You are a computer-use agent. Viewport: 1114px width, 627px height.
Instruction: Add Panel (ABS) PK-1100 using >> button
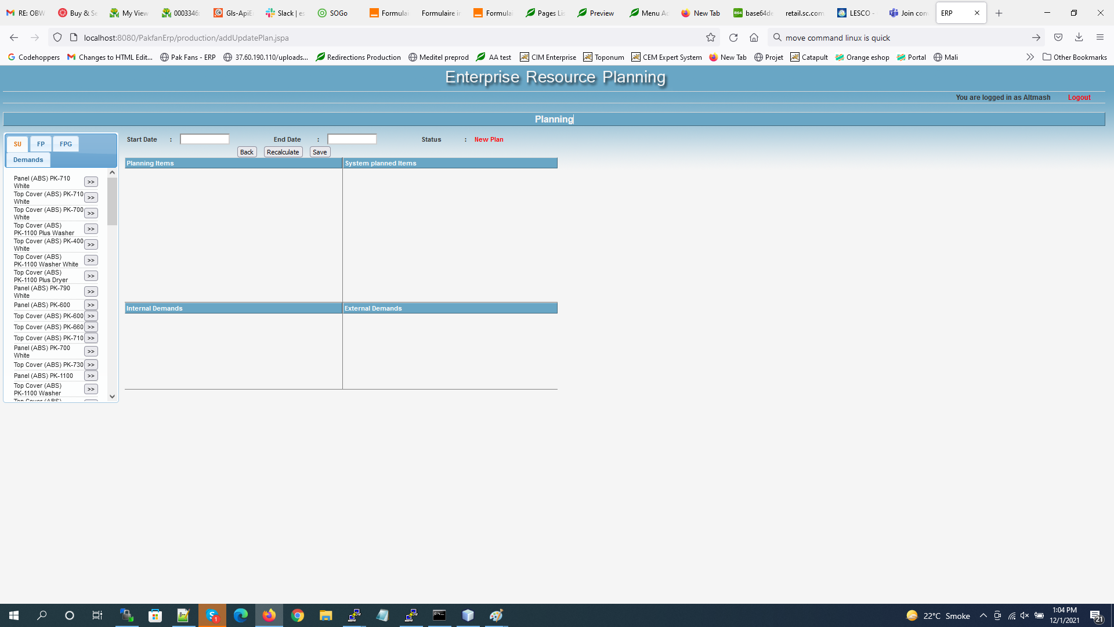pyautogui.click(x=91, y=376)
